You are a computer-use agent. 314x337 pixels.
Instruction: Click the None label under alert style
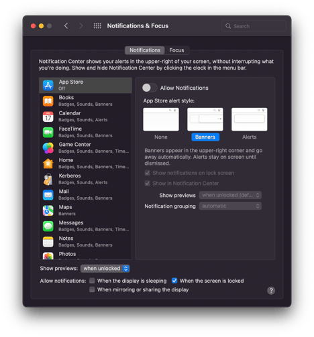coord(161,137)
